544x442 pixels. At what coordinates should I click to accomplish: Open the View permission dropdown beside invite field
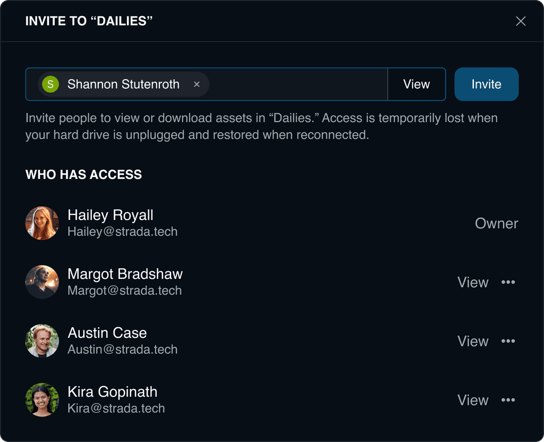(416, 84)
